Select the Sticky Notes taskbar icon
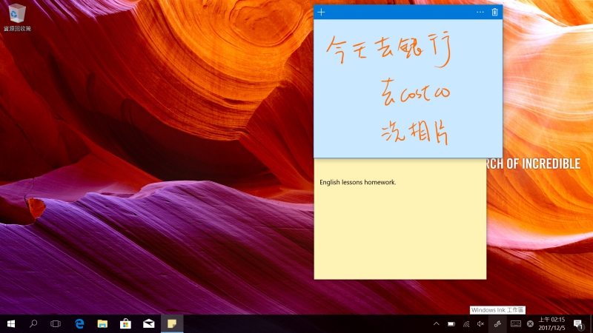Image resolution: width=593 pixels, height=333 pixels. (x=171, y=324)
